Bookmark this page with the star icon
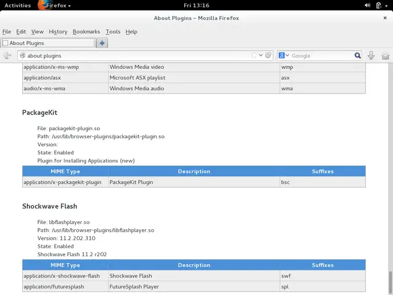The width and height of the screenshot is (393, 295). pyautogui.click(x=254, y=55)
